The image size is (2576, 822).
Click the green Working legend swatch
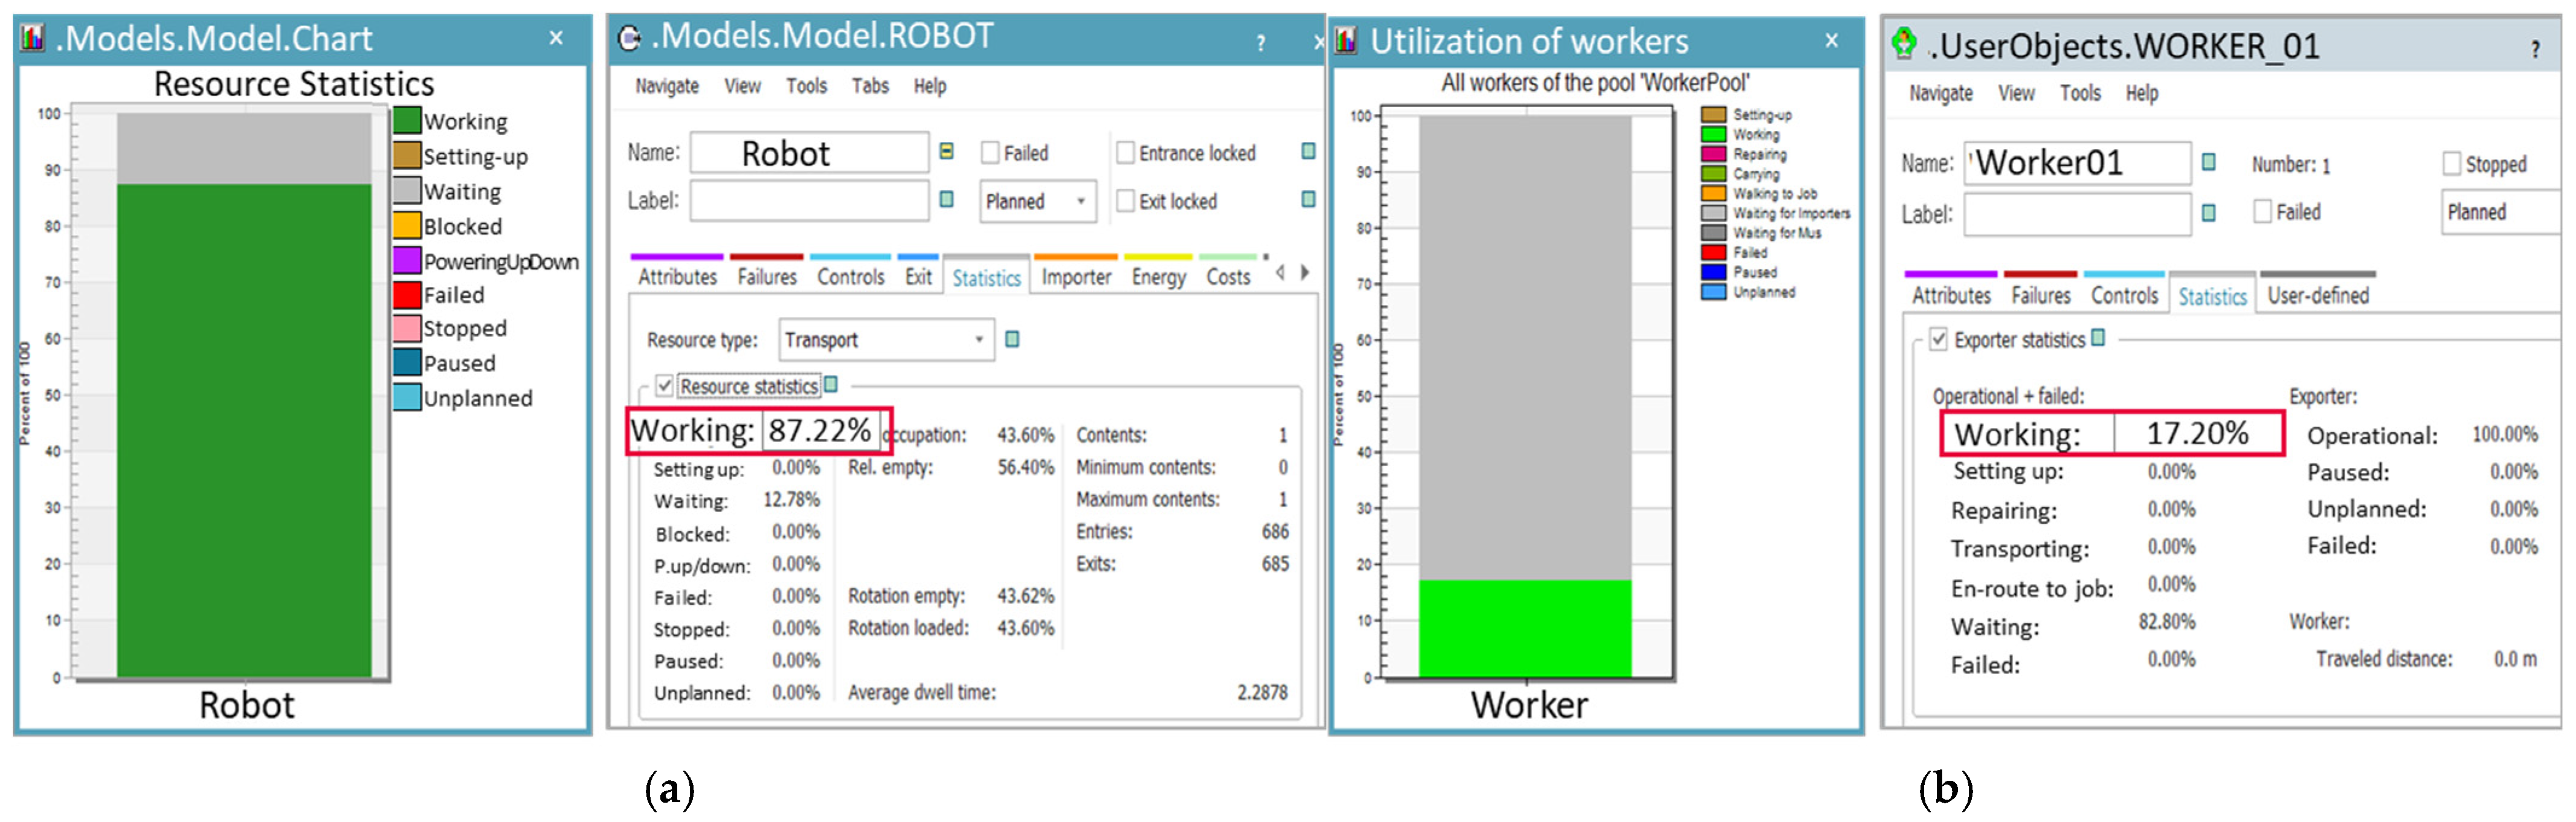pyautogui.click(x=406, y=120)
